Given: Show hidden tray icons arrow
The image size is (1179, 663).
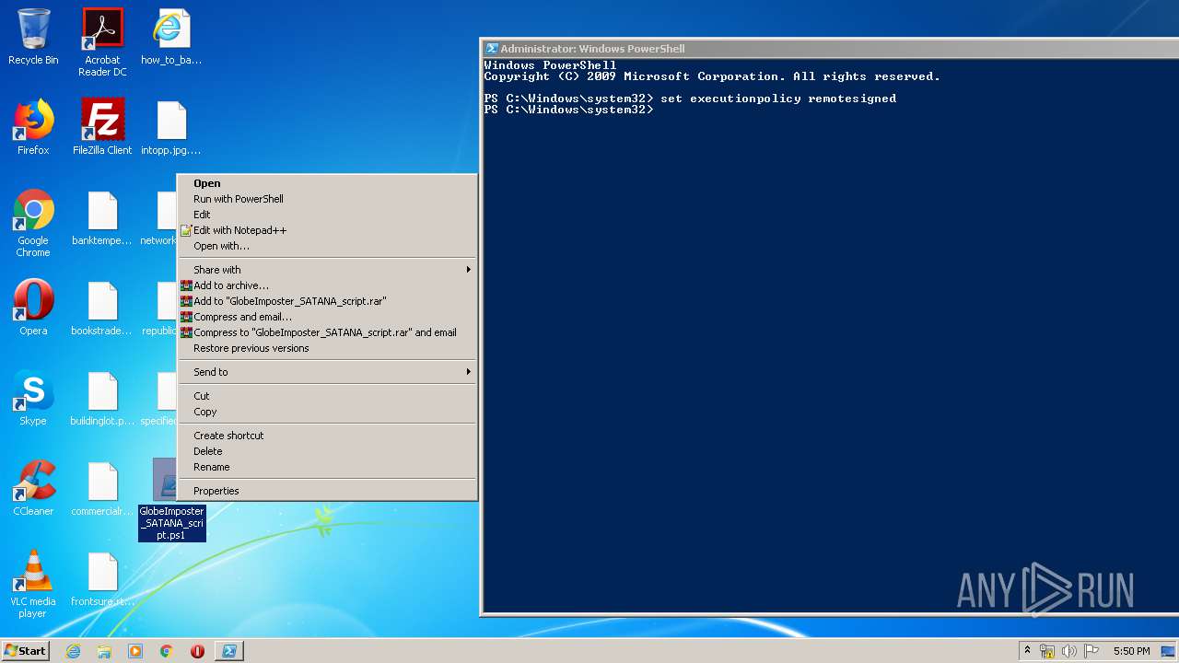Looking at the screenshot, I should pos(1027,651).
